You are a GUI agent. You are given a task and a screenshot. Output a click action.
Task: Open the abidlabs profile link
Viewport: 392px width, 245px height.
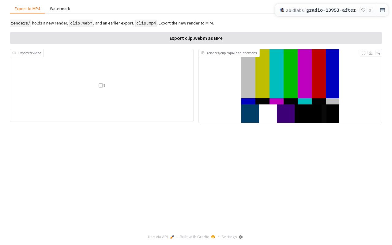(x=295, y=10)
